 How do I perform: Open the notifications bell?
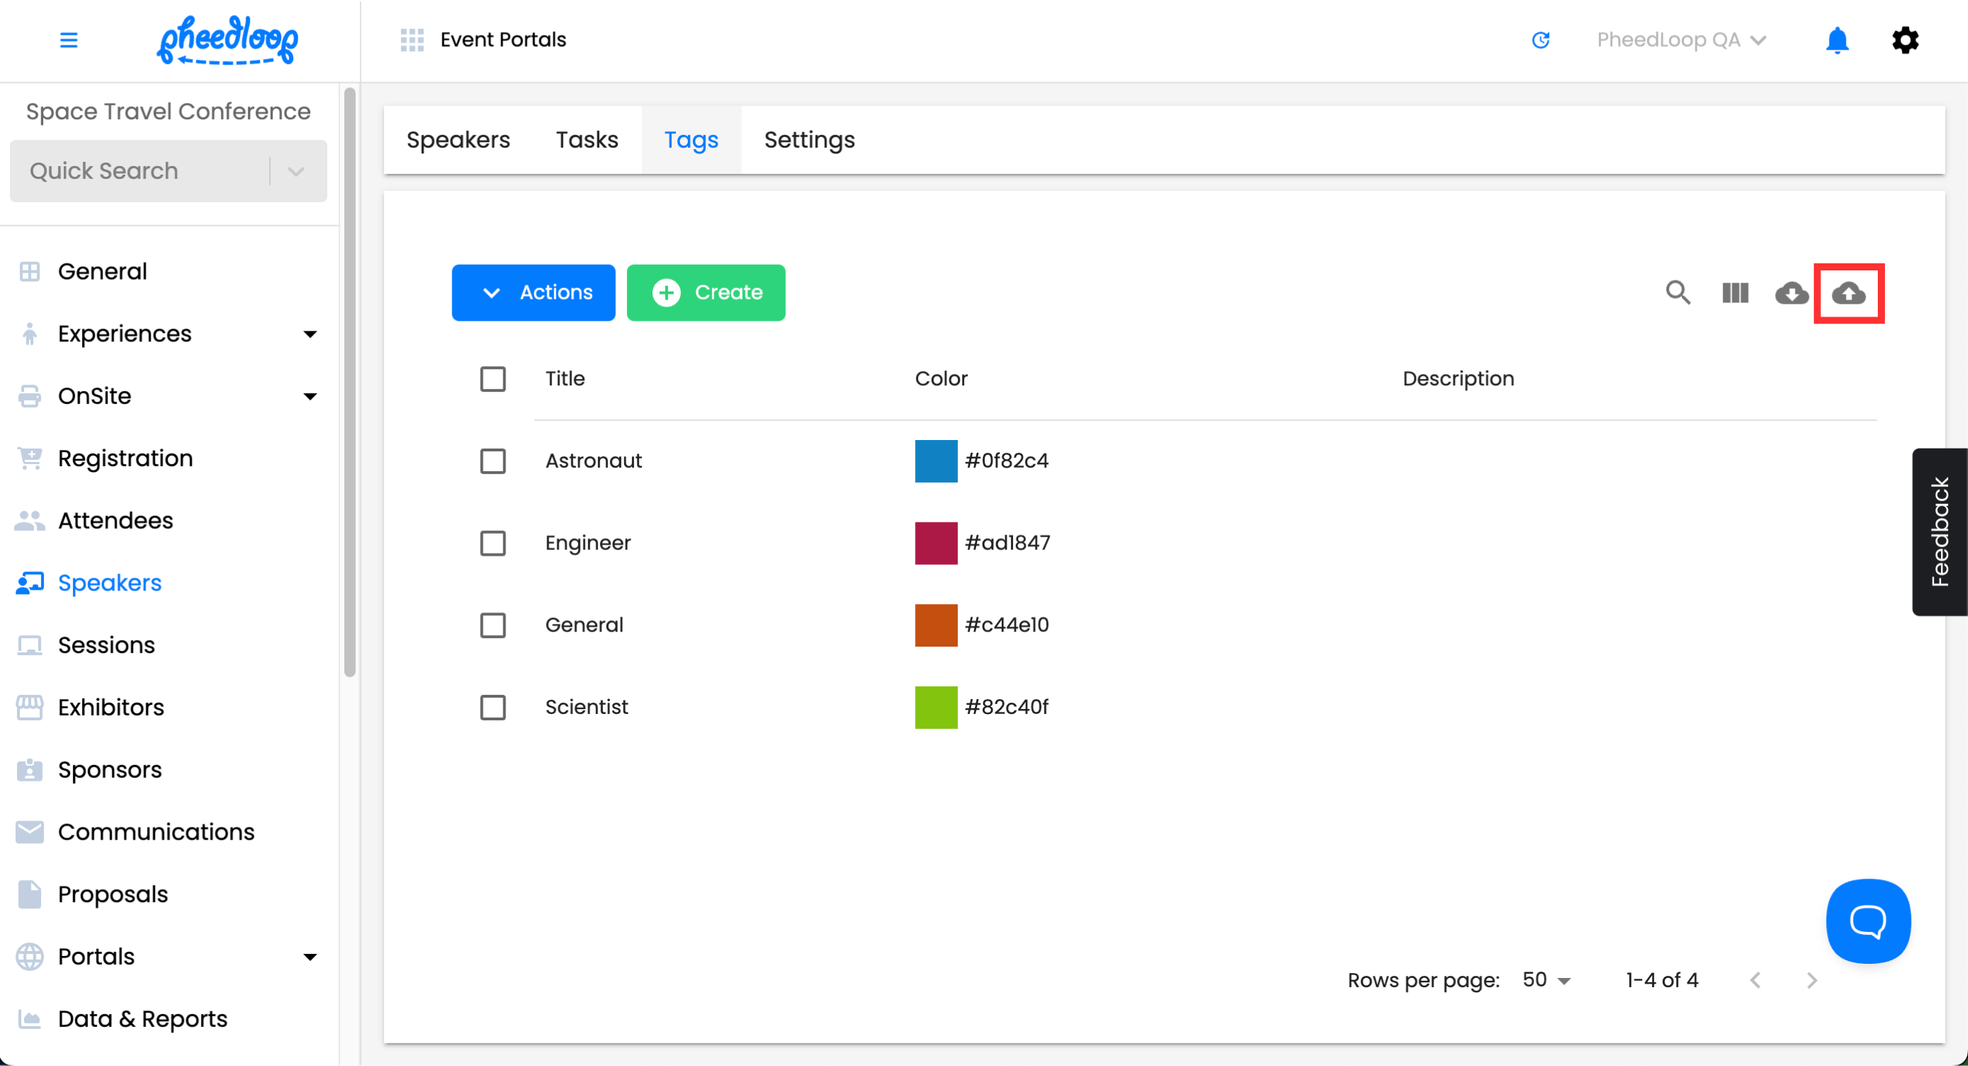coord(1837,40)
